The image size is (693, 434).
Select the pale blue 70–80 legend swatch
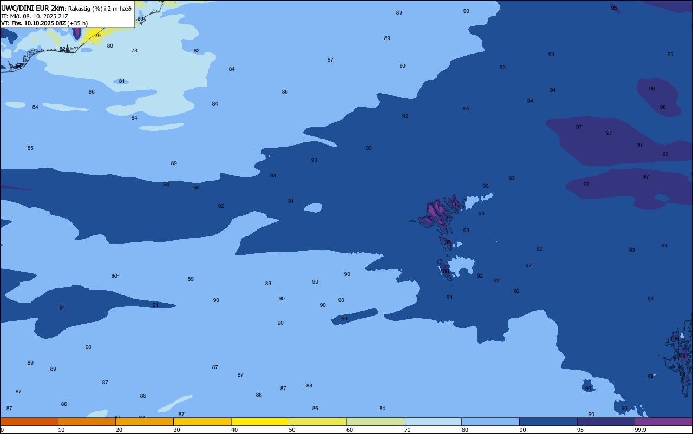tap(433, 422)
